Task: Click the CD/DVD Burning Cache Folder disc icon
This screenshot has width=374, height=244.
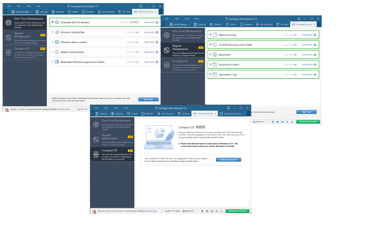Action: 215,45
